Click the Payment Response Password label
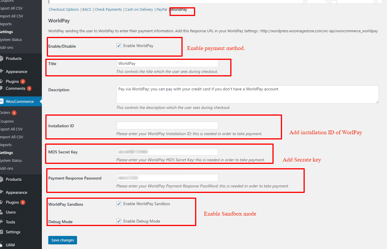This screenshot has height=249, width=387. pos(75,178)
